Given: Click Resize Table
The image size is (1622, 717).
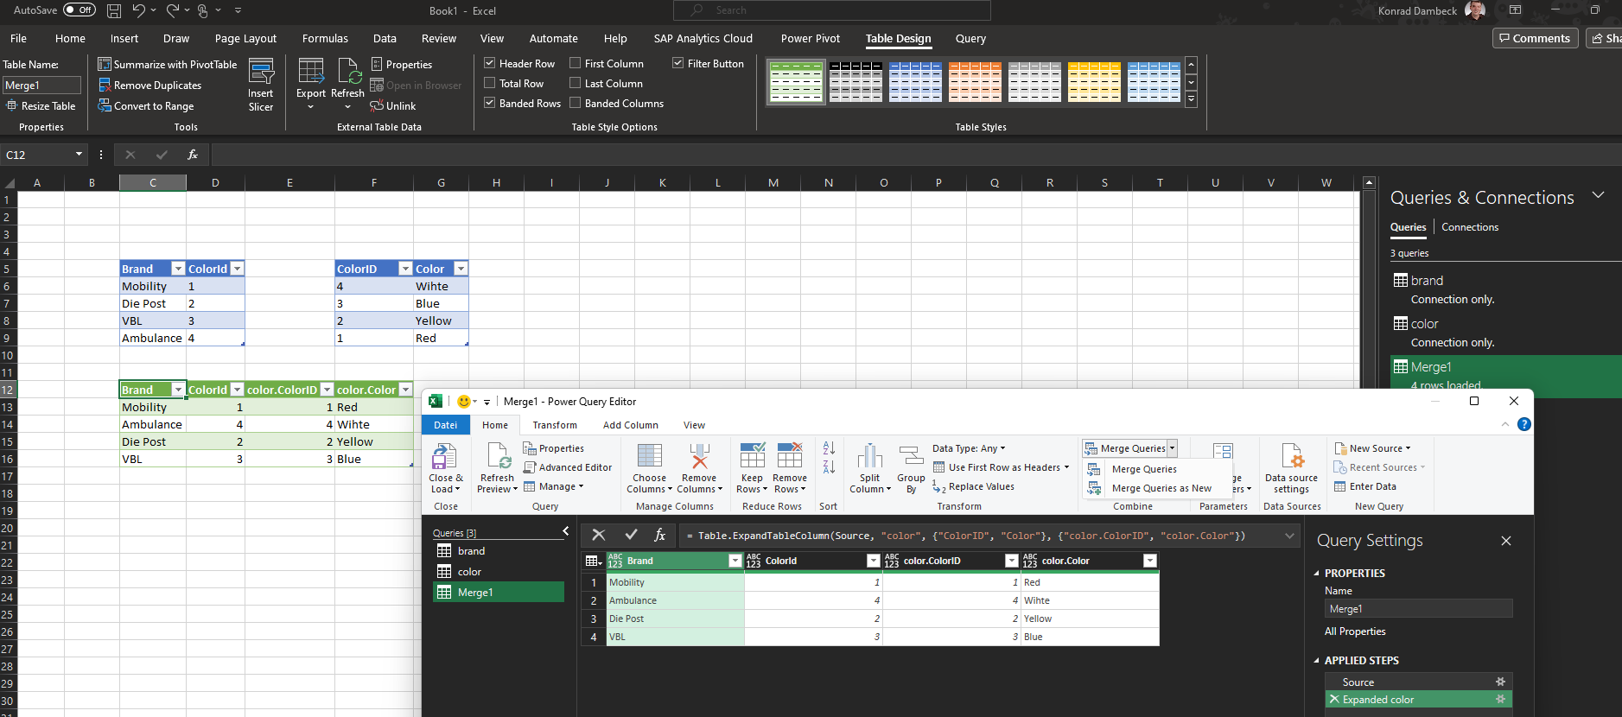Looking at the screenshot, I should pyautogui.click(x=41, y=105).
